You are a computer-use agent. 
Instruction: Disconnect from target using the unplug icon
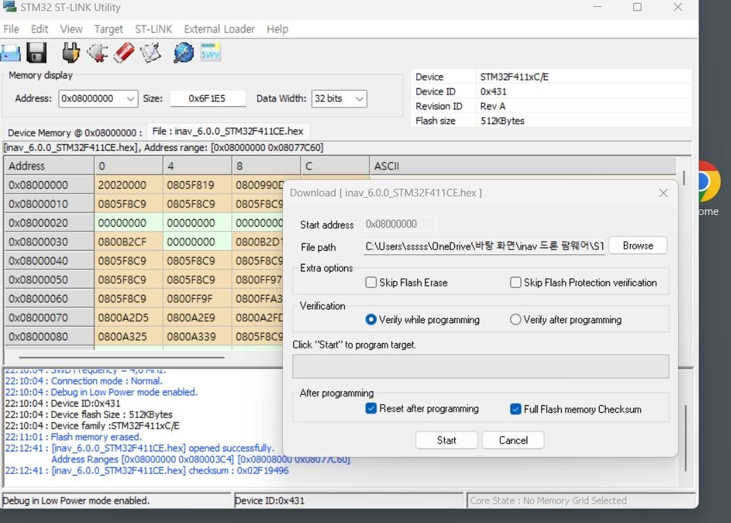tap(97, 52)
